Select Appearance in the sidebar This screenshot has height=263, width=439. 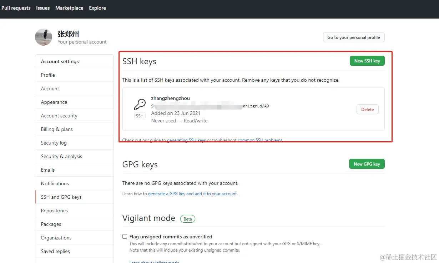tap(54, 102)
